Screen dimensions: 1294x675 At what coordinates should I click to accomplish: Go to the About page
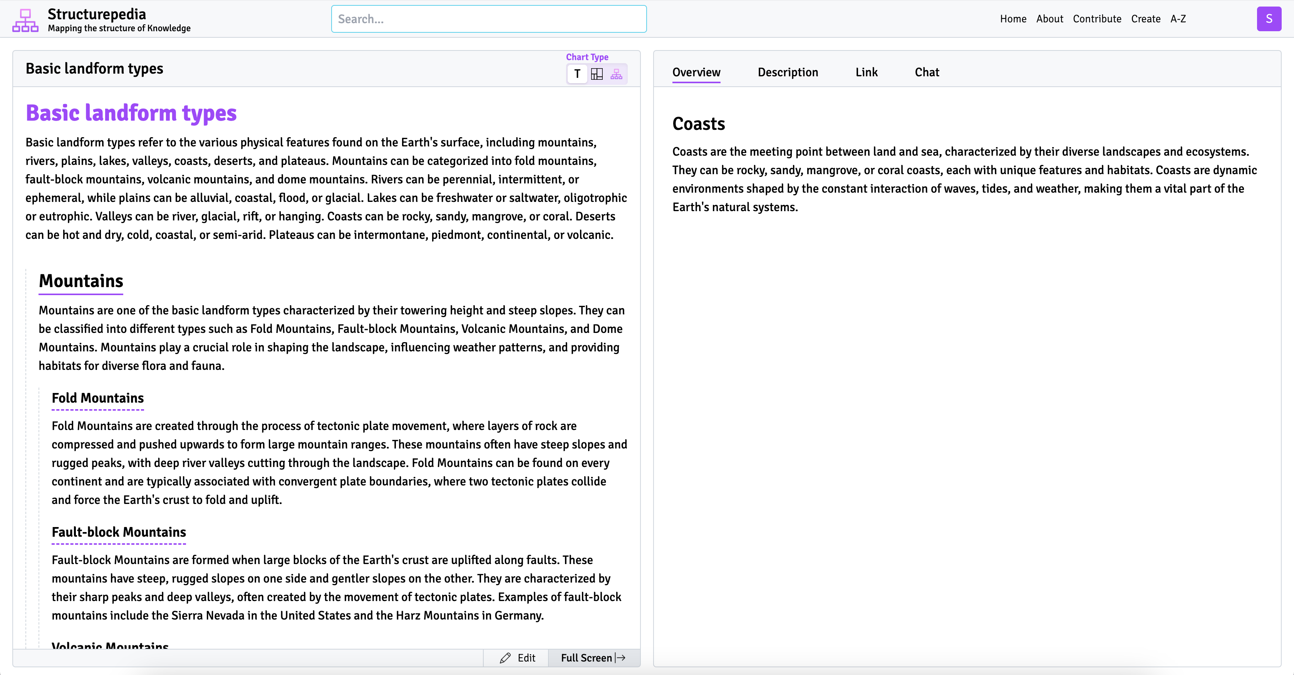(x=1049, y=19)
